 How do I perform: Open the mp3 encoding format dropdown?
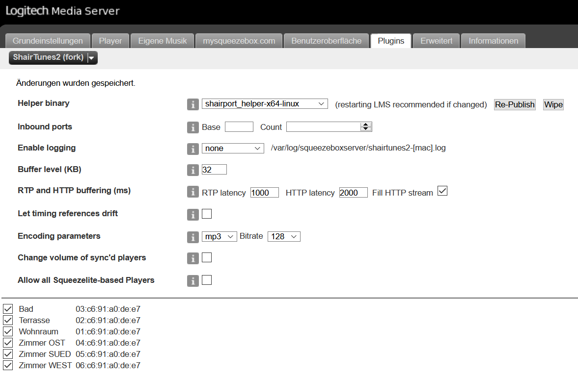pyautogui.click(x=219, y=236)
